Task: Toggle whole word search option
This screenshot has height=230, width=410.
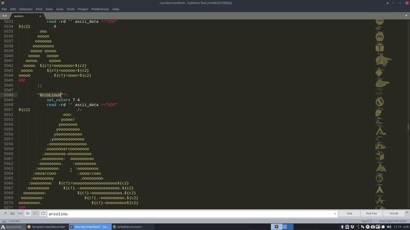Action: click(20, 213)
